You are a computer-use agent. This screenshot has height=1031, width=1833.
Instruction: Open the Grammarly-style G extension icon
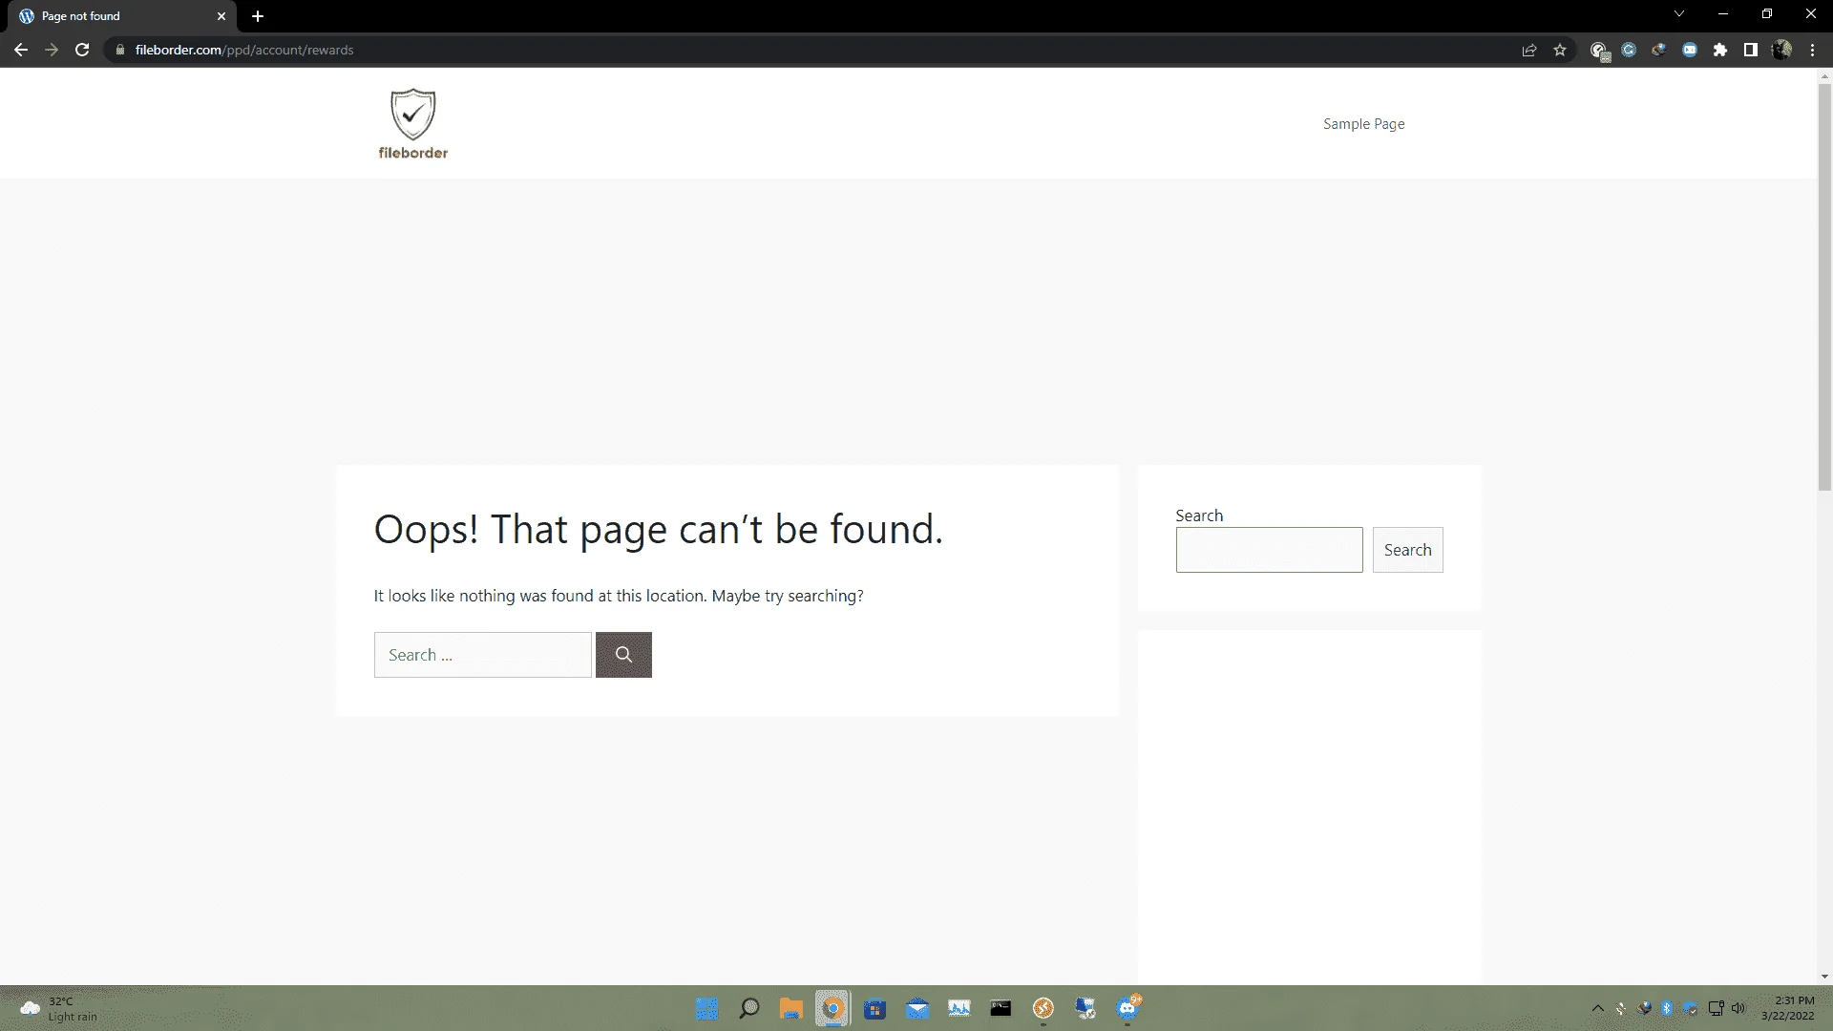1629,50
